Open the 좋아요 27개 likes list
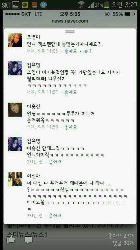140x250 pixels. tap(121, 235)
